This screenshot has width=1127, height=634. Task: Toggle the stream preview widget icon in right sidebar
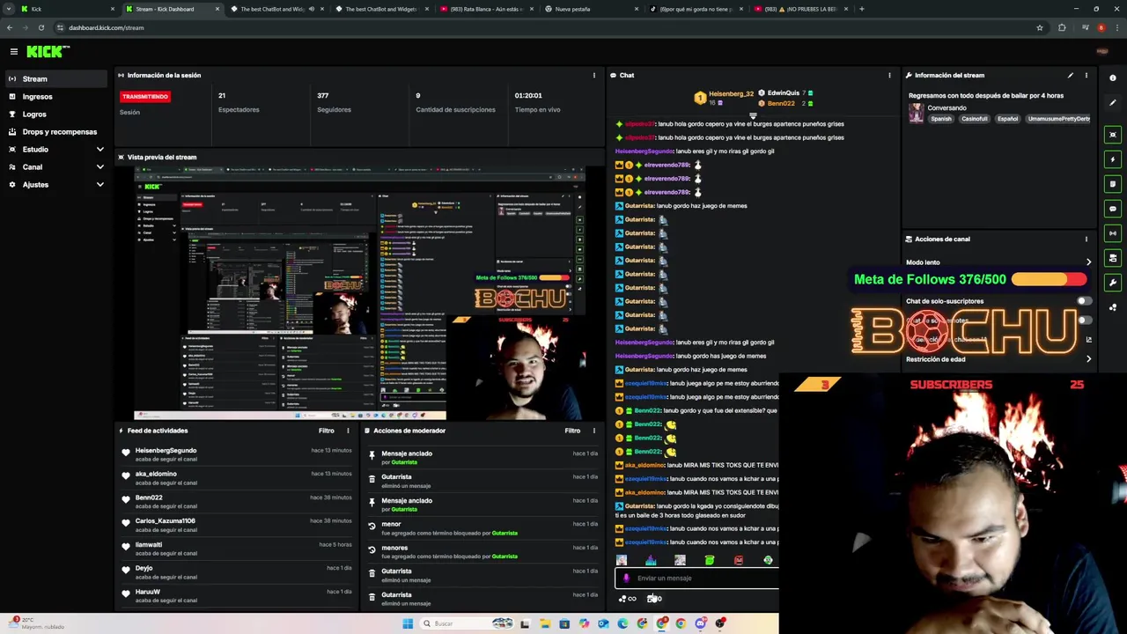pyautogui.click(x=1113, y=135)
